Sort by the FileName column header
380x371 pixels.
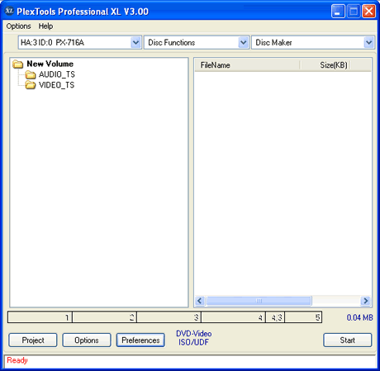[247, 65]
